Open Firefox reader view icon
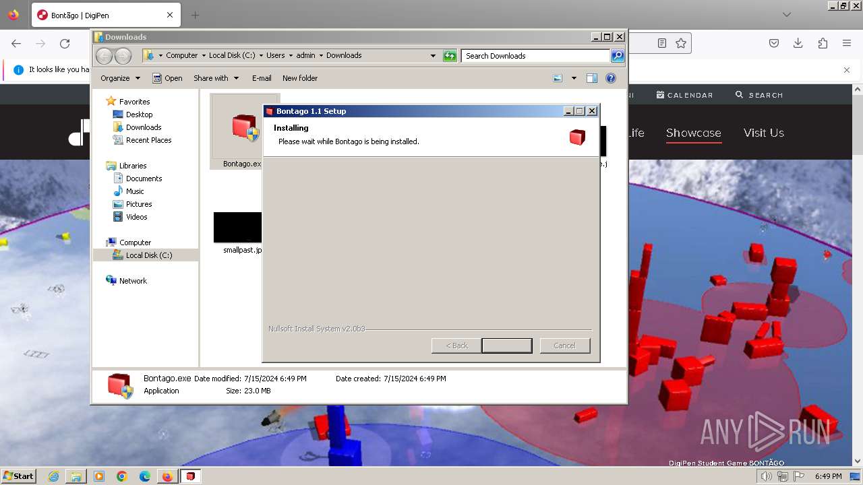Viewport: 863px width, 485px height. 662,43
